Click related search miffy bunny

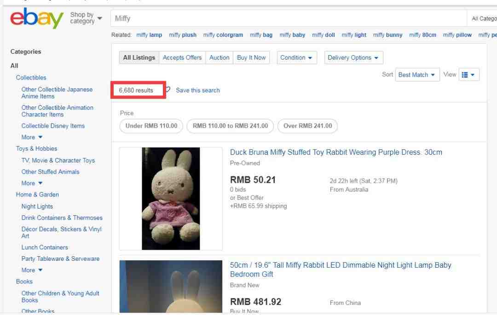pos(387,35)
